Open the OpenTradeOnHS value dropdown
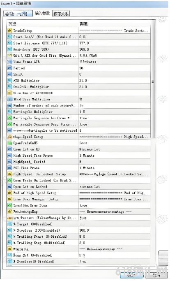 114,143
